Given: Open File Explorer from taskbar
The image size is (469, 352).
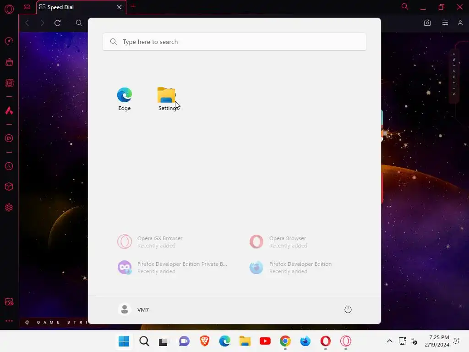Looking at the screenshot, I should click(245, 341).
